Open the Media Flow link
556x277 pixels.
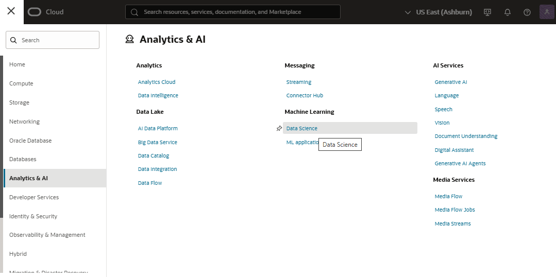448,196
